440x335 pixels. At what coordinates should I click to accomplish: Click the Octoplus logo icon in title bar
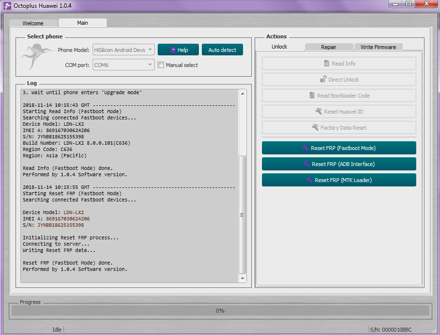coord(7,5)
